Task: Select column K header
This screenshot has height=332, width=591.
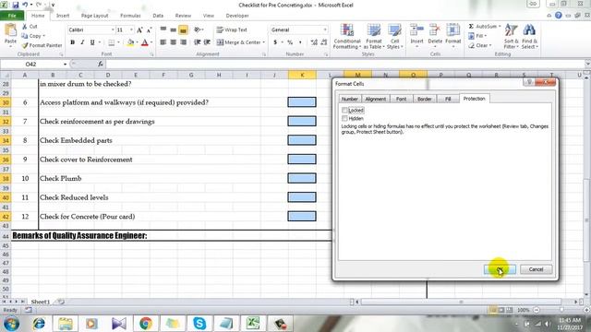Action: click(302, 76)
